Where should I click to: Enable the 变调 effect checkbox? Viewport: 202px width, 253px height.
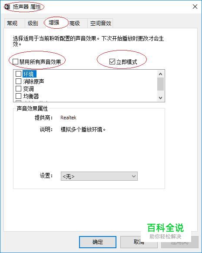click(x=18, y=88)
